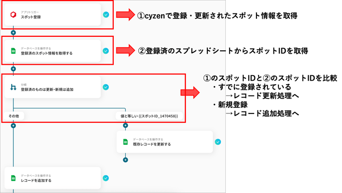Viewport: 342px width, 193px height.
Task: Click the Google Sheets icon on 登録済のスポット情報を取得する
Action: 13,51
